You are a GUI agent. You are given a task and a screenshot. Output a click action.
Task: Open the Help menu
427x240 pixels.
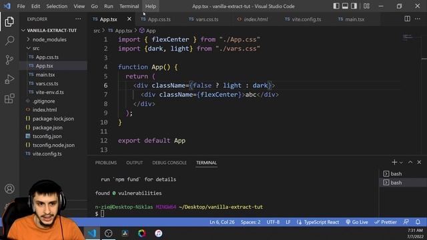tap(151, 6)
